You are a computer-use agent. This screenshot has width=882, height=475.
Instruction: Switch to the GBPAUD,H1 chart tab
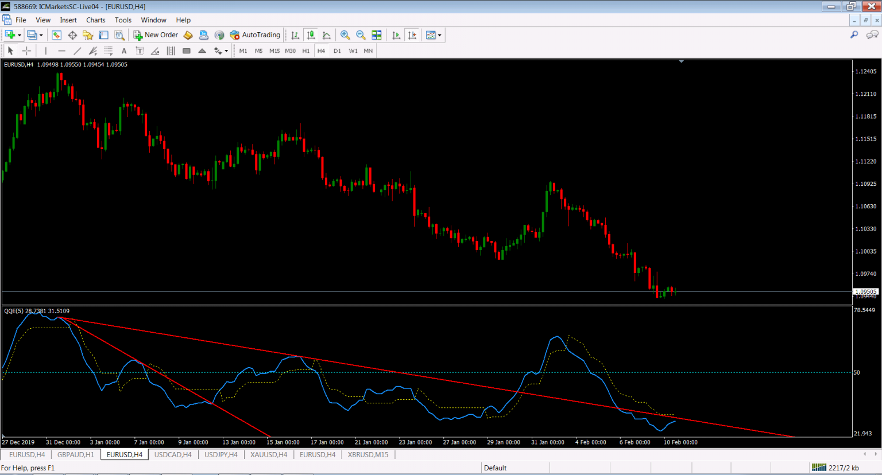click(x=76, y=455)
